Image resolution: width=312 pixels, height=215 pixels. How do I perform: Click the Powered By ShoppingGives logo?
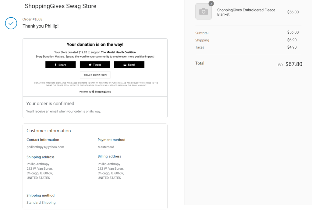tap(95, 92)
